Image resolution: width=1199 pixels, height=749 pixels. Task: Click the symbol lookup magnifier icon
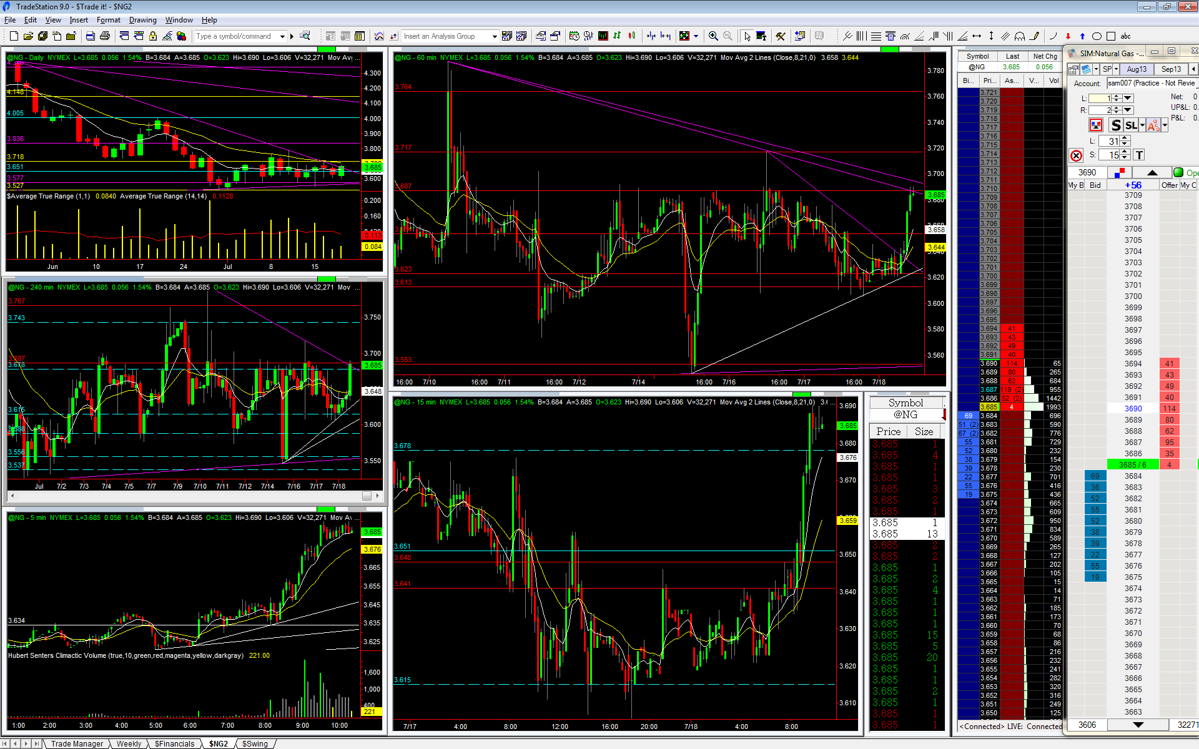[305, 36]
